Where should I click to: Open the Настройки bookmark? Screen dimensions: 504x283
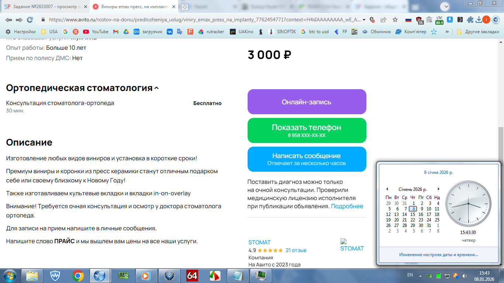pyautogui.click(x=21, y=32)
